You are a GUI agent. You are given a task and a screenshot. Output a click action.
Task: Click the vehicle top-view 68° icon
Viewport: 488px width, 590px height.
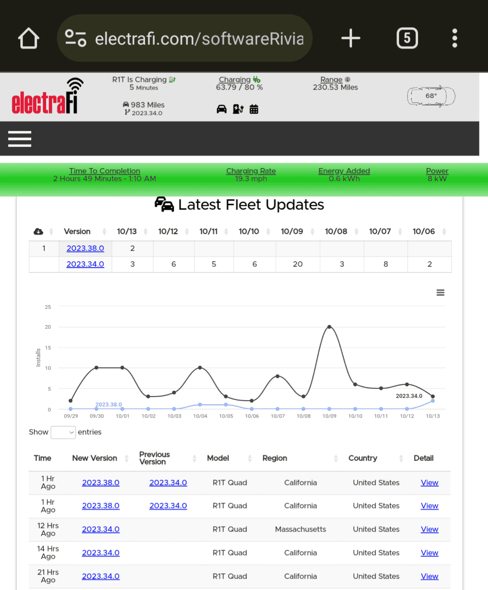(431, 96)
